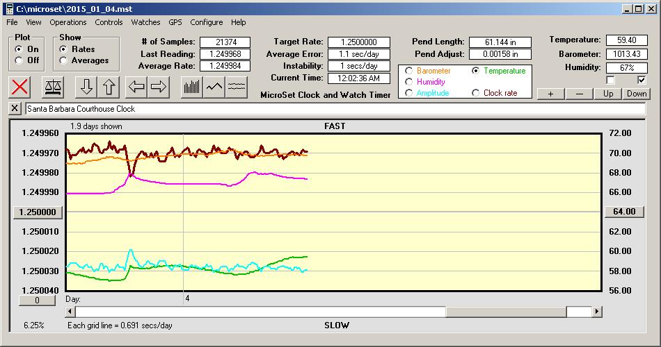Image resolution: width=661 pixels, height=347 pixels.
Task: Select the Clock rate radio button
Action: pyautogui.click(x=476, y=93)
